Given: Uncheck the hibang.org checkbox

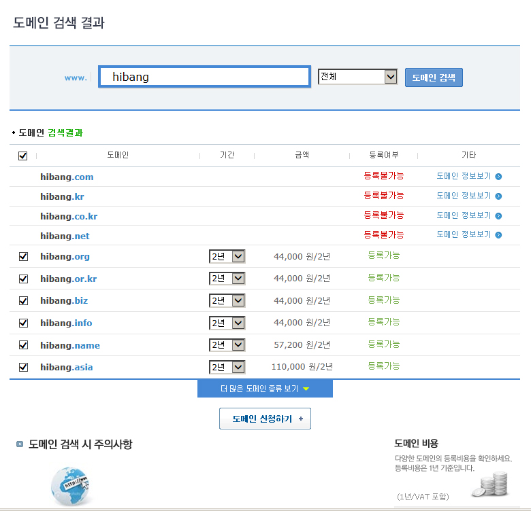Looking at the screenshot, I should tap(23, 256).
